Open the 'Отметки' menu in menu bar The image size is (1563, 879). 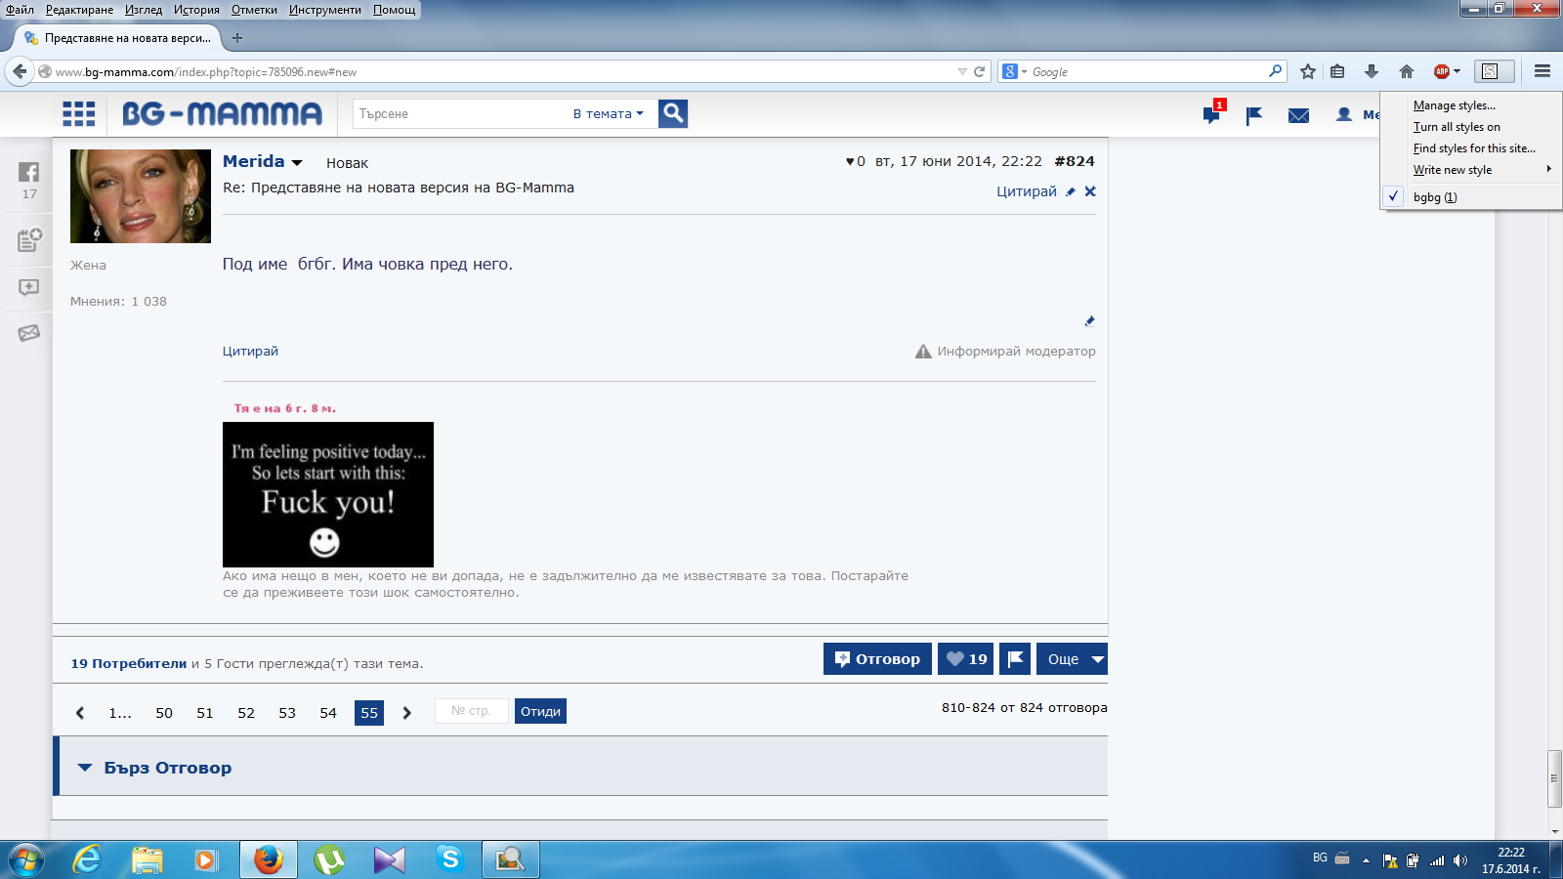pos(254,10)
